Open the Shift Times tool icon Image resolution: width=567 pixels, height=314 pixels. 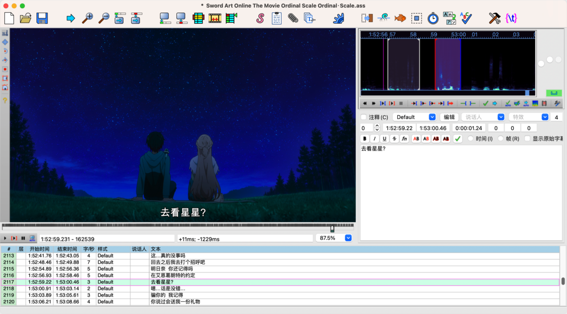pyautogui.click(x=367, y=18)
